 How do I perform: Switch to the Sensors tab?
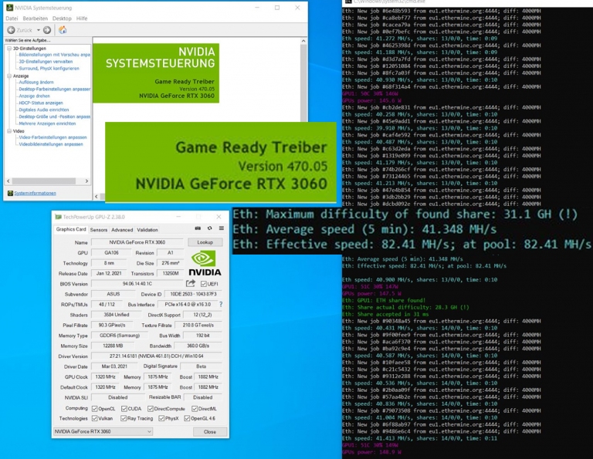[99, 230]
